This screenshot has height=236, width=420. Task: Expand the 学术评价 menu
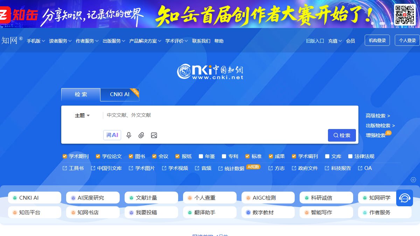click(x=177, y=41)
